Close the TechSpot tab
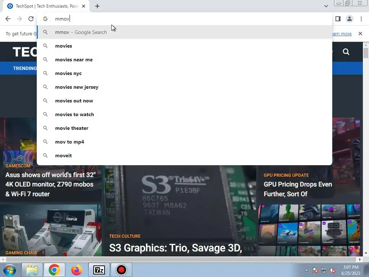The width and height of the screenshot is (369, 277). click(x=84, y=6)
